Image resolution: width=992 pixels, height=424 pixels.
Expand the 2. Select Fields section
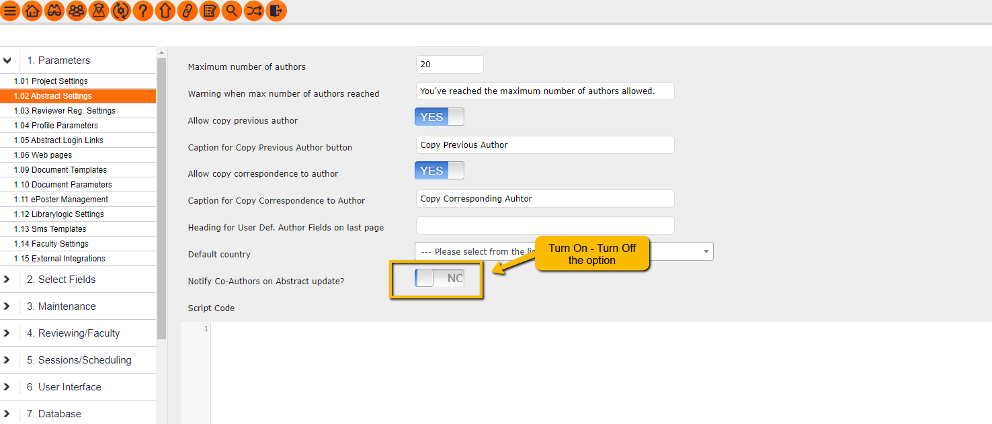click(8, 280)
